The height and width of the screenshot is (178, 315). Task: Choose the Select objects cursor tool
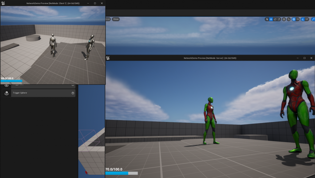(267, 19)
